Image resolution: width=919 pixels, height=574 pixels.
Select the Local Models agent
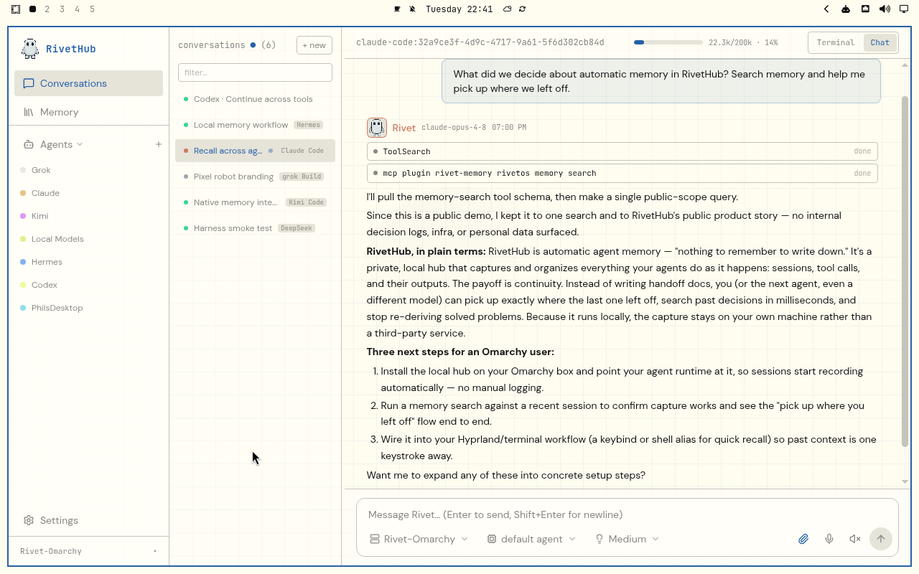57,239
